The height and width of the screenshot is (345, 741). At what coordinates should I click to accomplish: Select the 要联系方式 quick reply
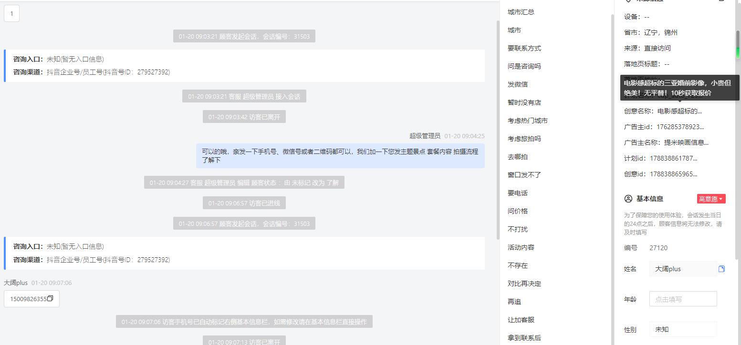pyautogui.click(x=524, y=48)
